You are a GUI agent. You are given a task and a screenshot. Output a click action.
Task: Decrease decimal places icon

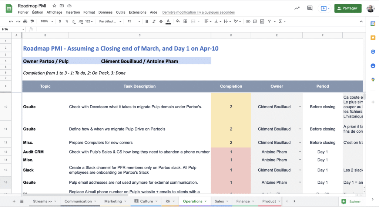click(73, 21)
